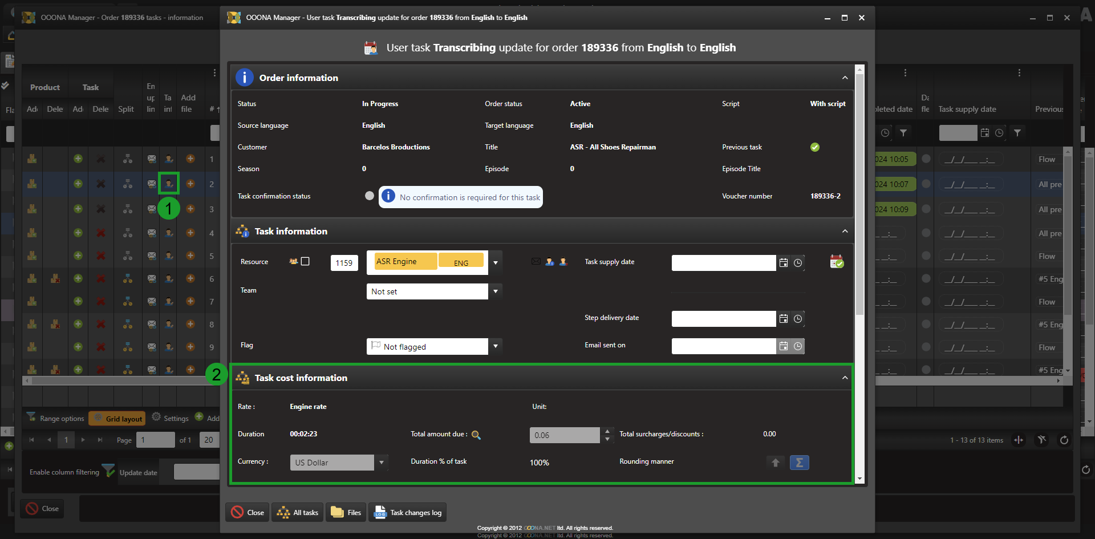Image resolution: width=1095 pixels, height=539 pixels.
Task: Toggle the Task confirmation status indicator
Action: tap(370, 196)
